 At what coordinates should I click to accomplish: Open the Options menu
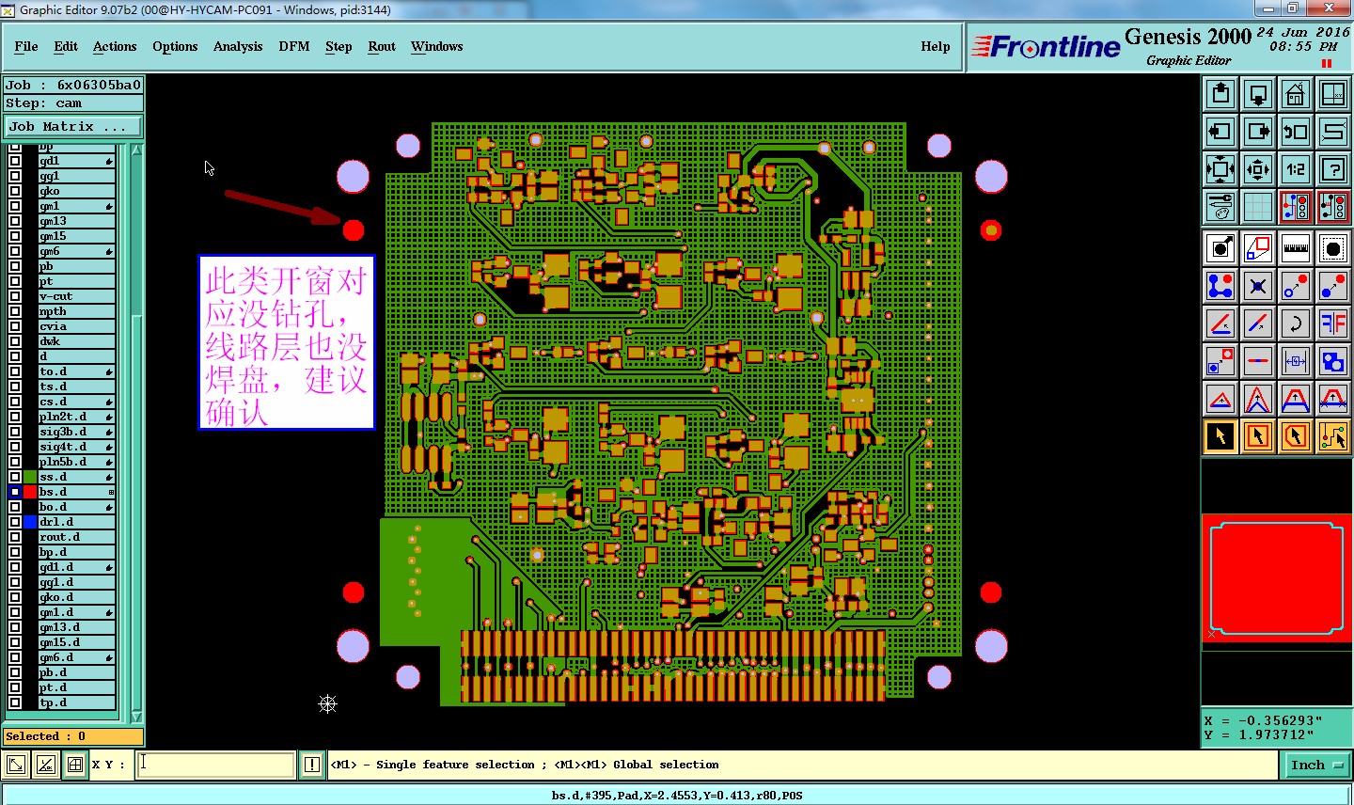[175, 46]
